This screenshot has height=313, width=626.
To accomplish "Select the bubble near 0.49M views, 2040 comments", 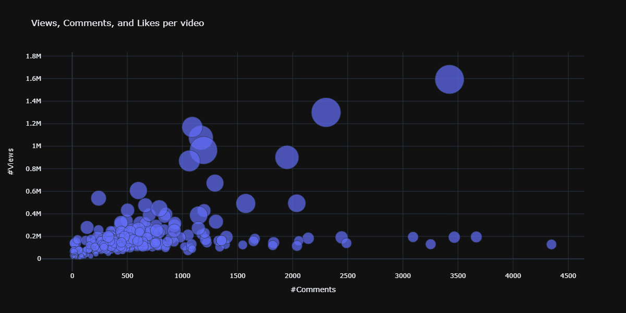I will (x=296, y=203).
